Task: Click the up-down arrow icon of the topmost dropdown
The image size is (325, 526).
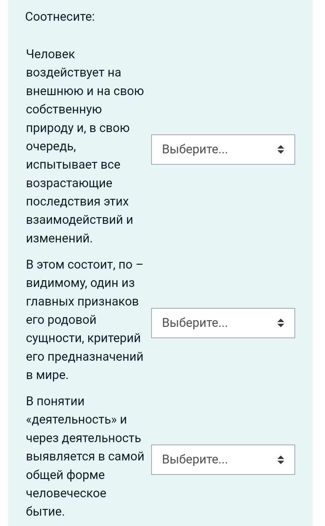Action: pyautogui.click(x=281, y=149)
